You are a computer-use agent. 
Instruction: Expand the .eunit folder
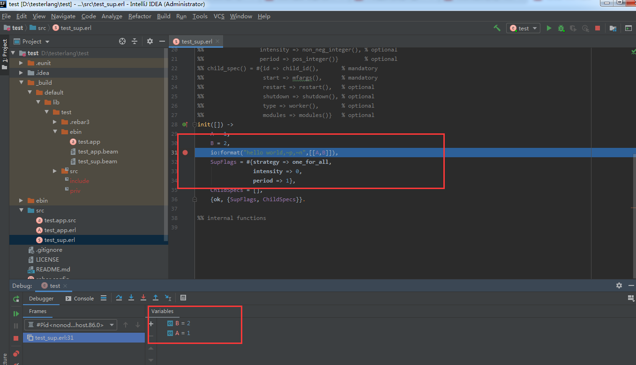click(21, 63)
